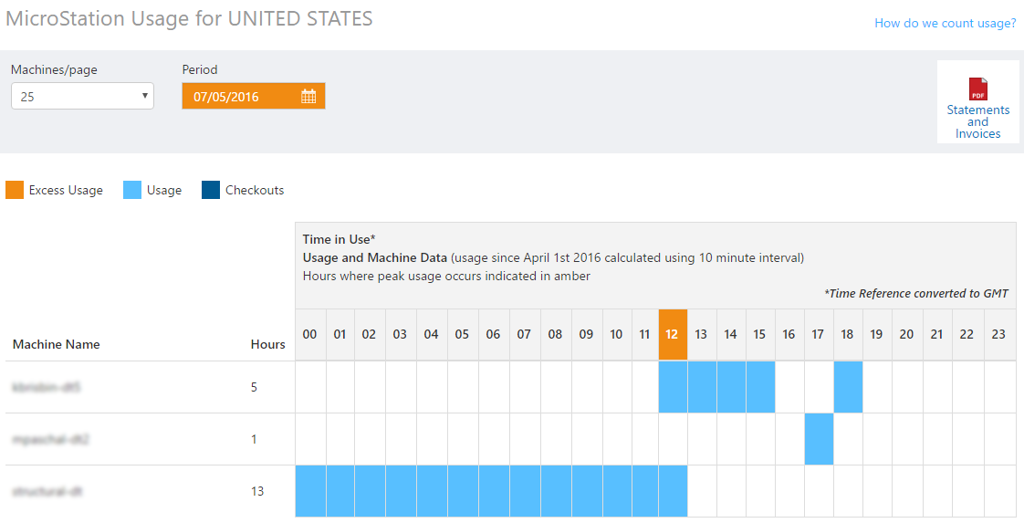The height and width of the screenshot is (523, 1024).
Task: Click the first machine's hour 18 usage cell
Action: pyautogui.click(x=848, y=387)
